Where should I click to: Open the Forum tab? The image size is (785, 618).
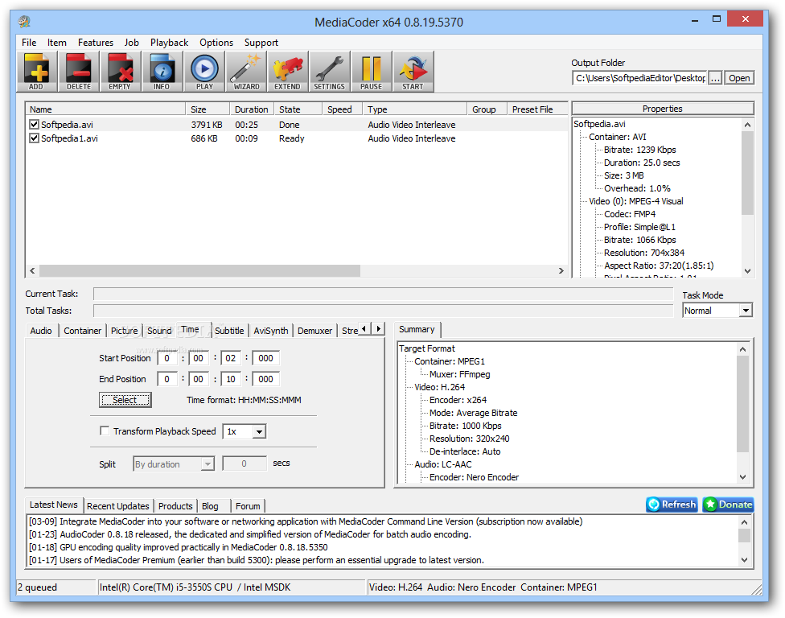click(x=248, y=506)
